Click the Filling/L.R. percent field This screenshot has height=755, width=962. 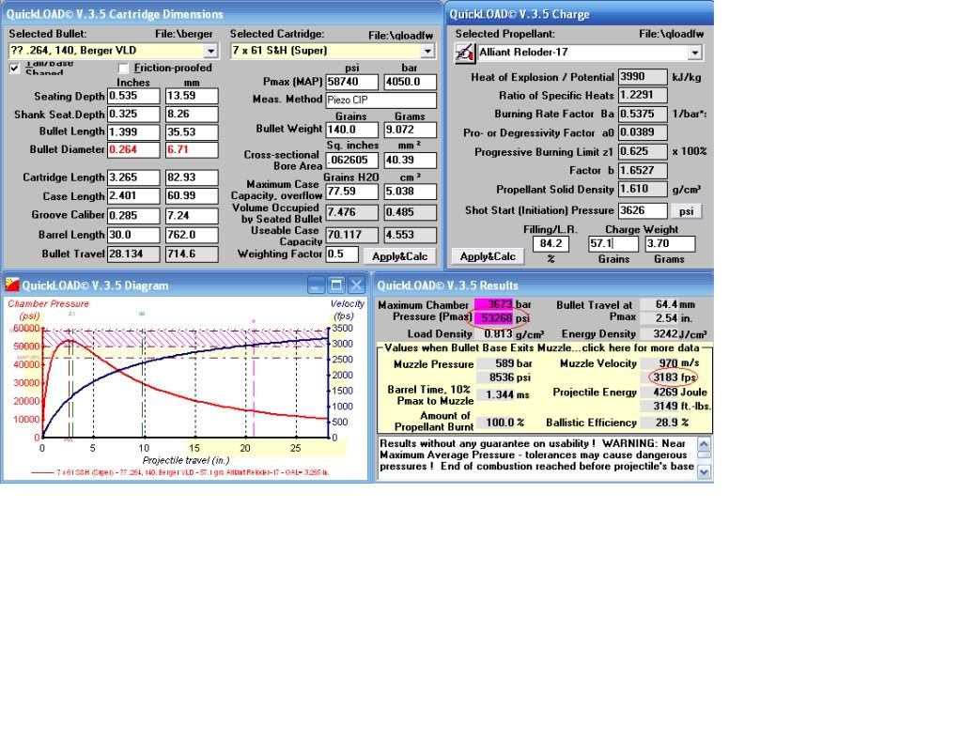(x=551, y=243)
